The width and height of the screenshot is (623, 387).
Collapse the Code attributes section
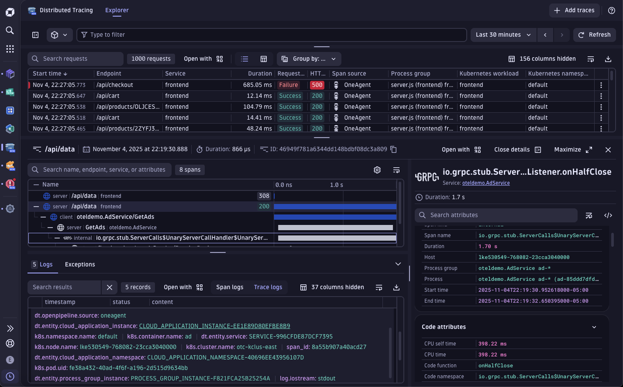[594, 327]
